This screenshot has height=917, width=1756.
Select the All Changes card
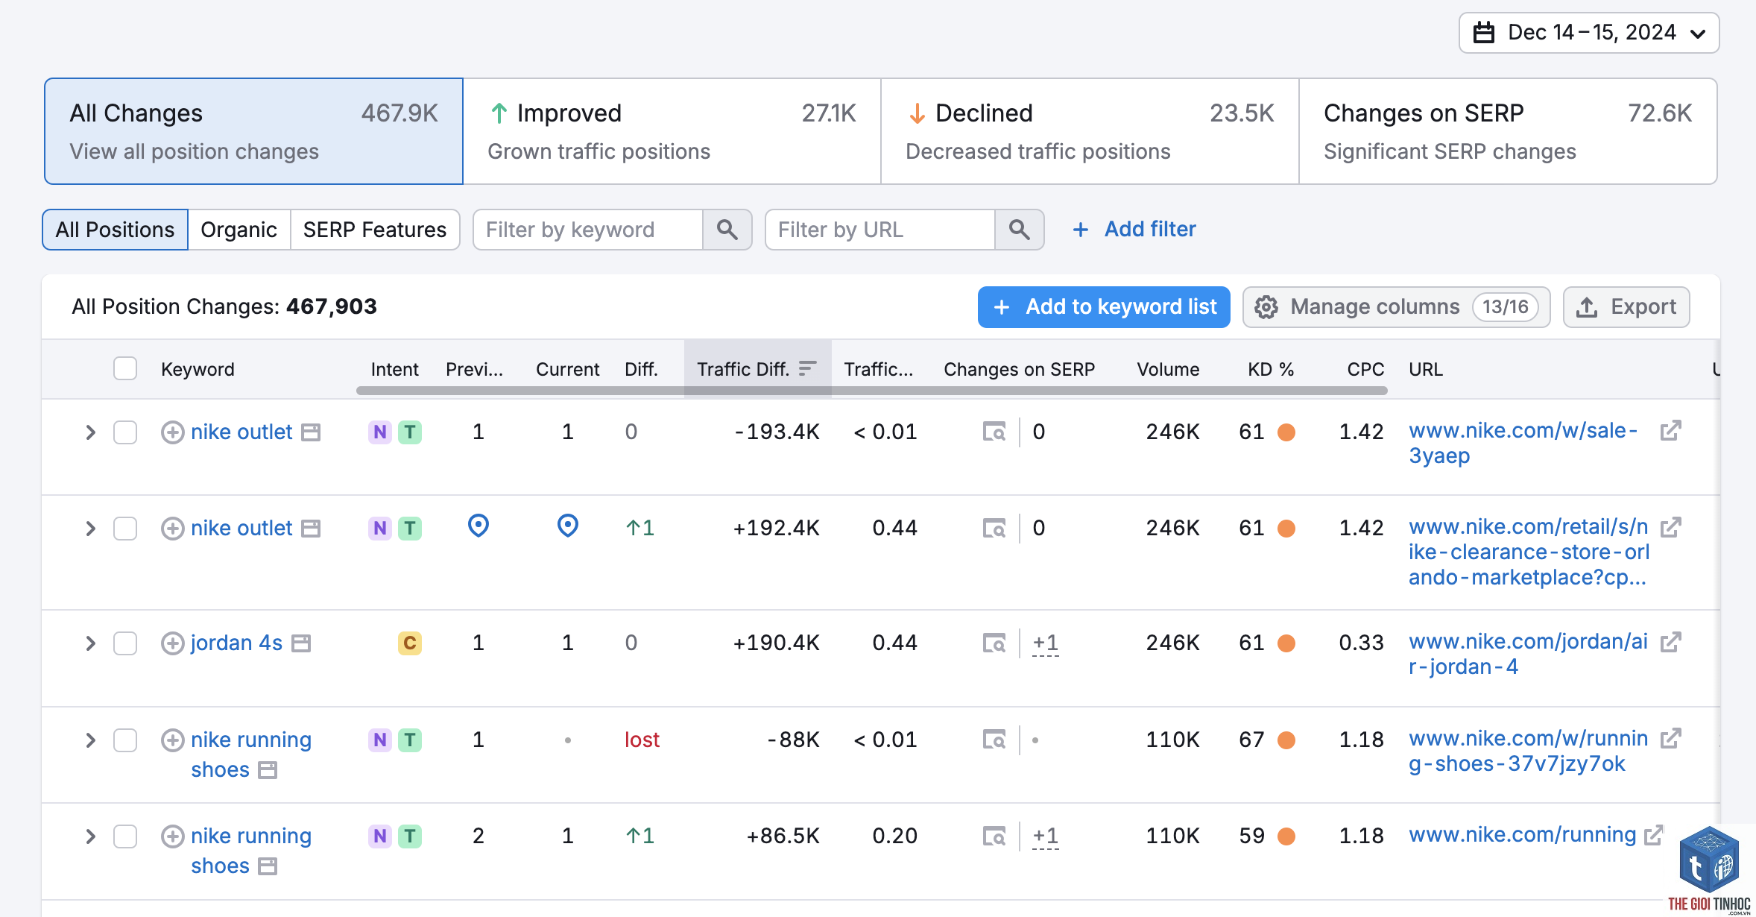253,131
